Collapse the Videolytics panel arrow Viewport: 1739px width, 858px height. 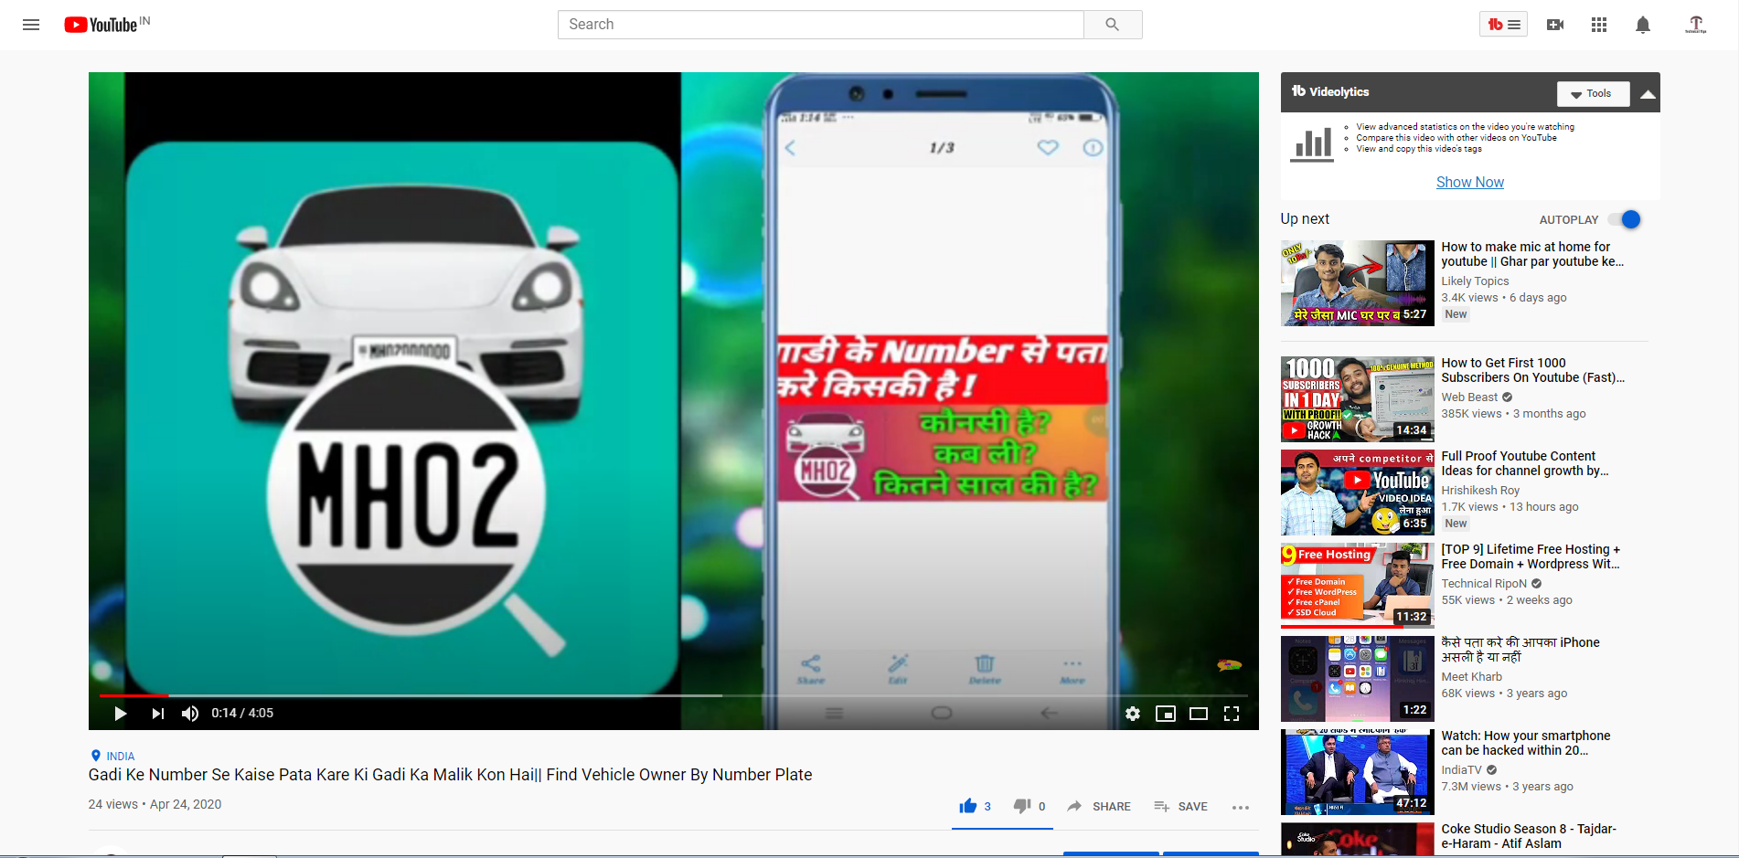coord(1648,93)
